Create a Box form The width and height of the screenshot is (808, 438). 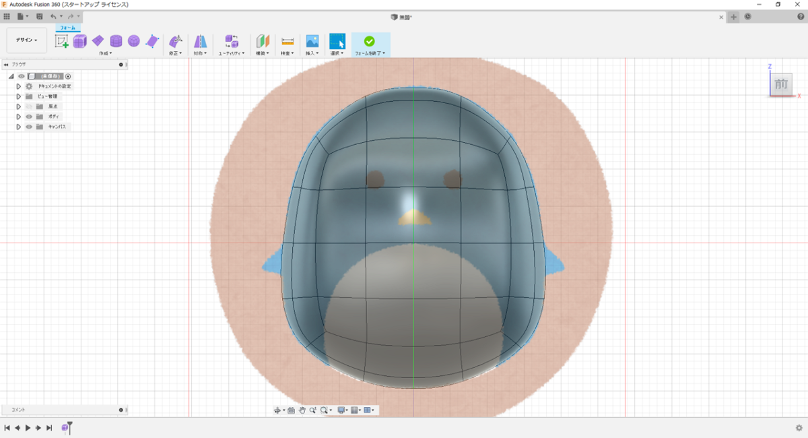pos(80,41)
